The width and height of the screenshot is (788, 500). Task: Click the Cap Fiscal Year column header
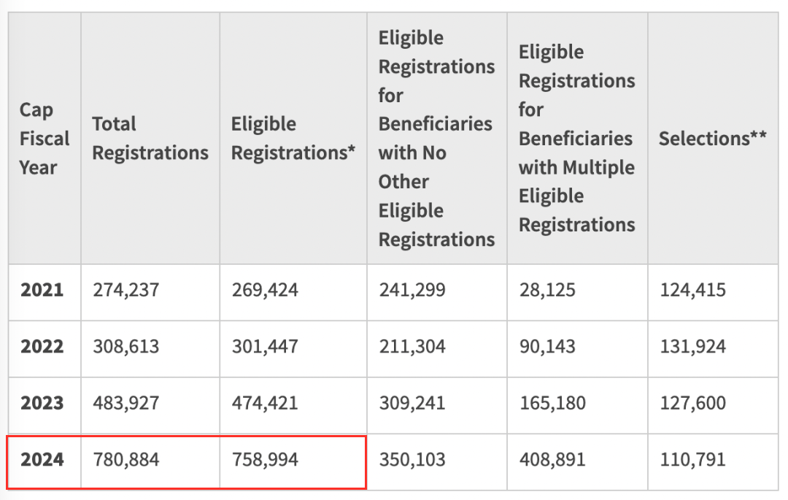[x=45, y=138]
